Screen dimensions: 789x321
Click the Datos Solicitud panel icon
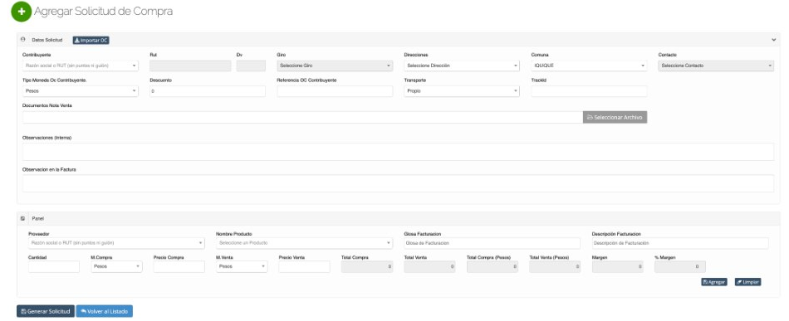pos(23,40)
